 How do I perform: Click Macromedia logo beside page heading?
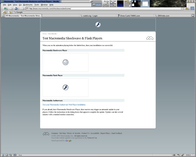(x=150, y=38)
